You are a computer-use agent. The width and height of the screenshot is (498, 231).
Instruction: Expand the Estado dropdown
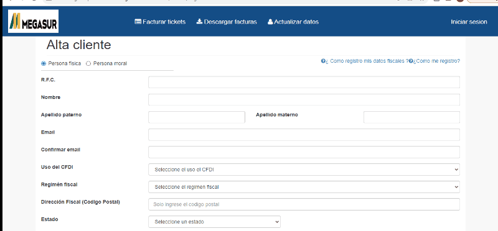pos(214,222)
